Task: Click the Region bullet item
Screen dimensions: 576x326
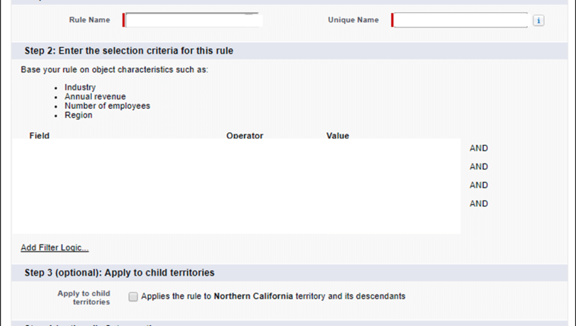Action: 78,115
